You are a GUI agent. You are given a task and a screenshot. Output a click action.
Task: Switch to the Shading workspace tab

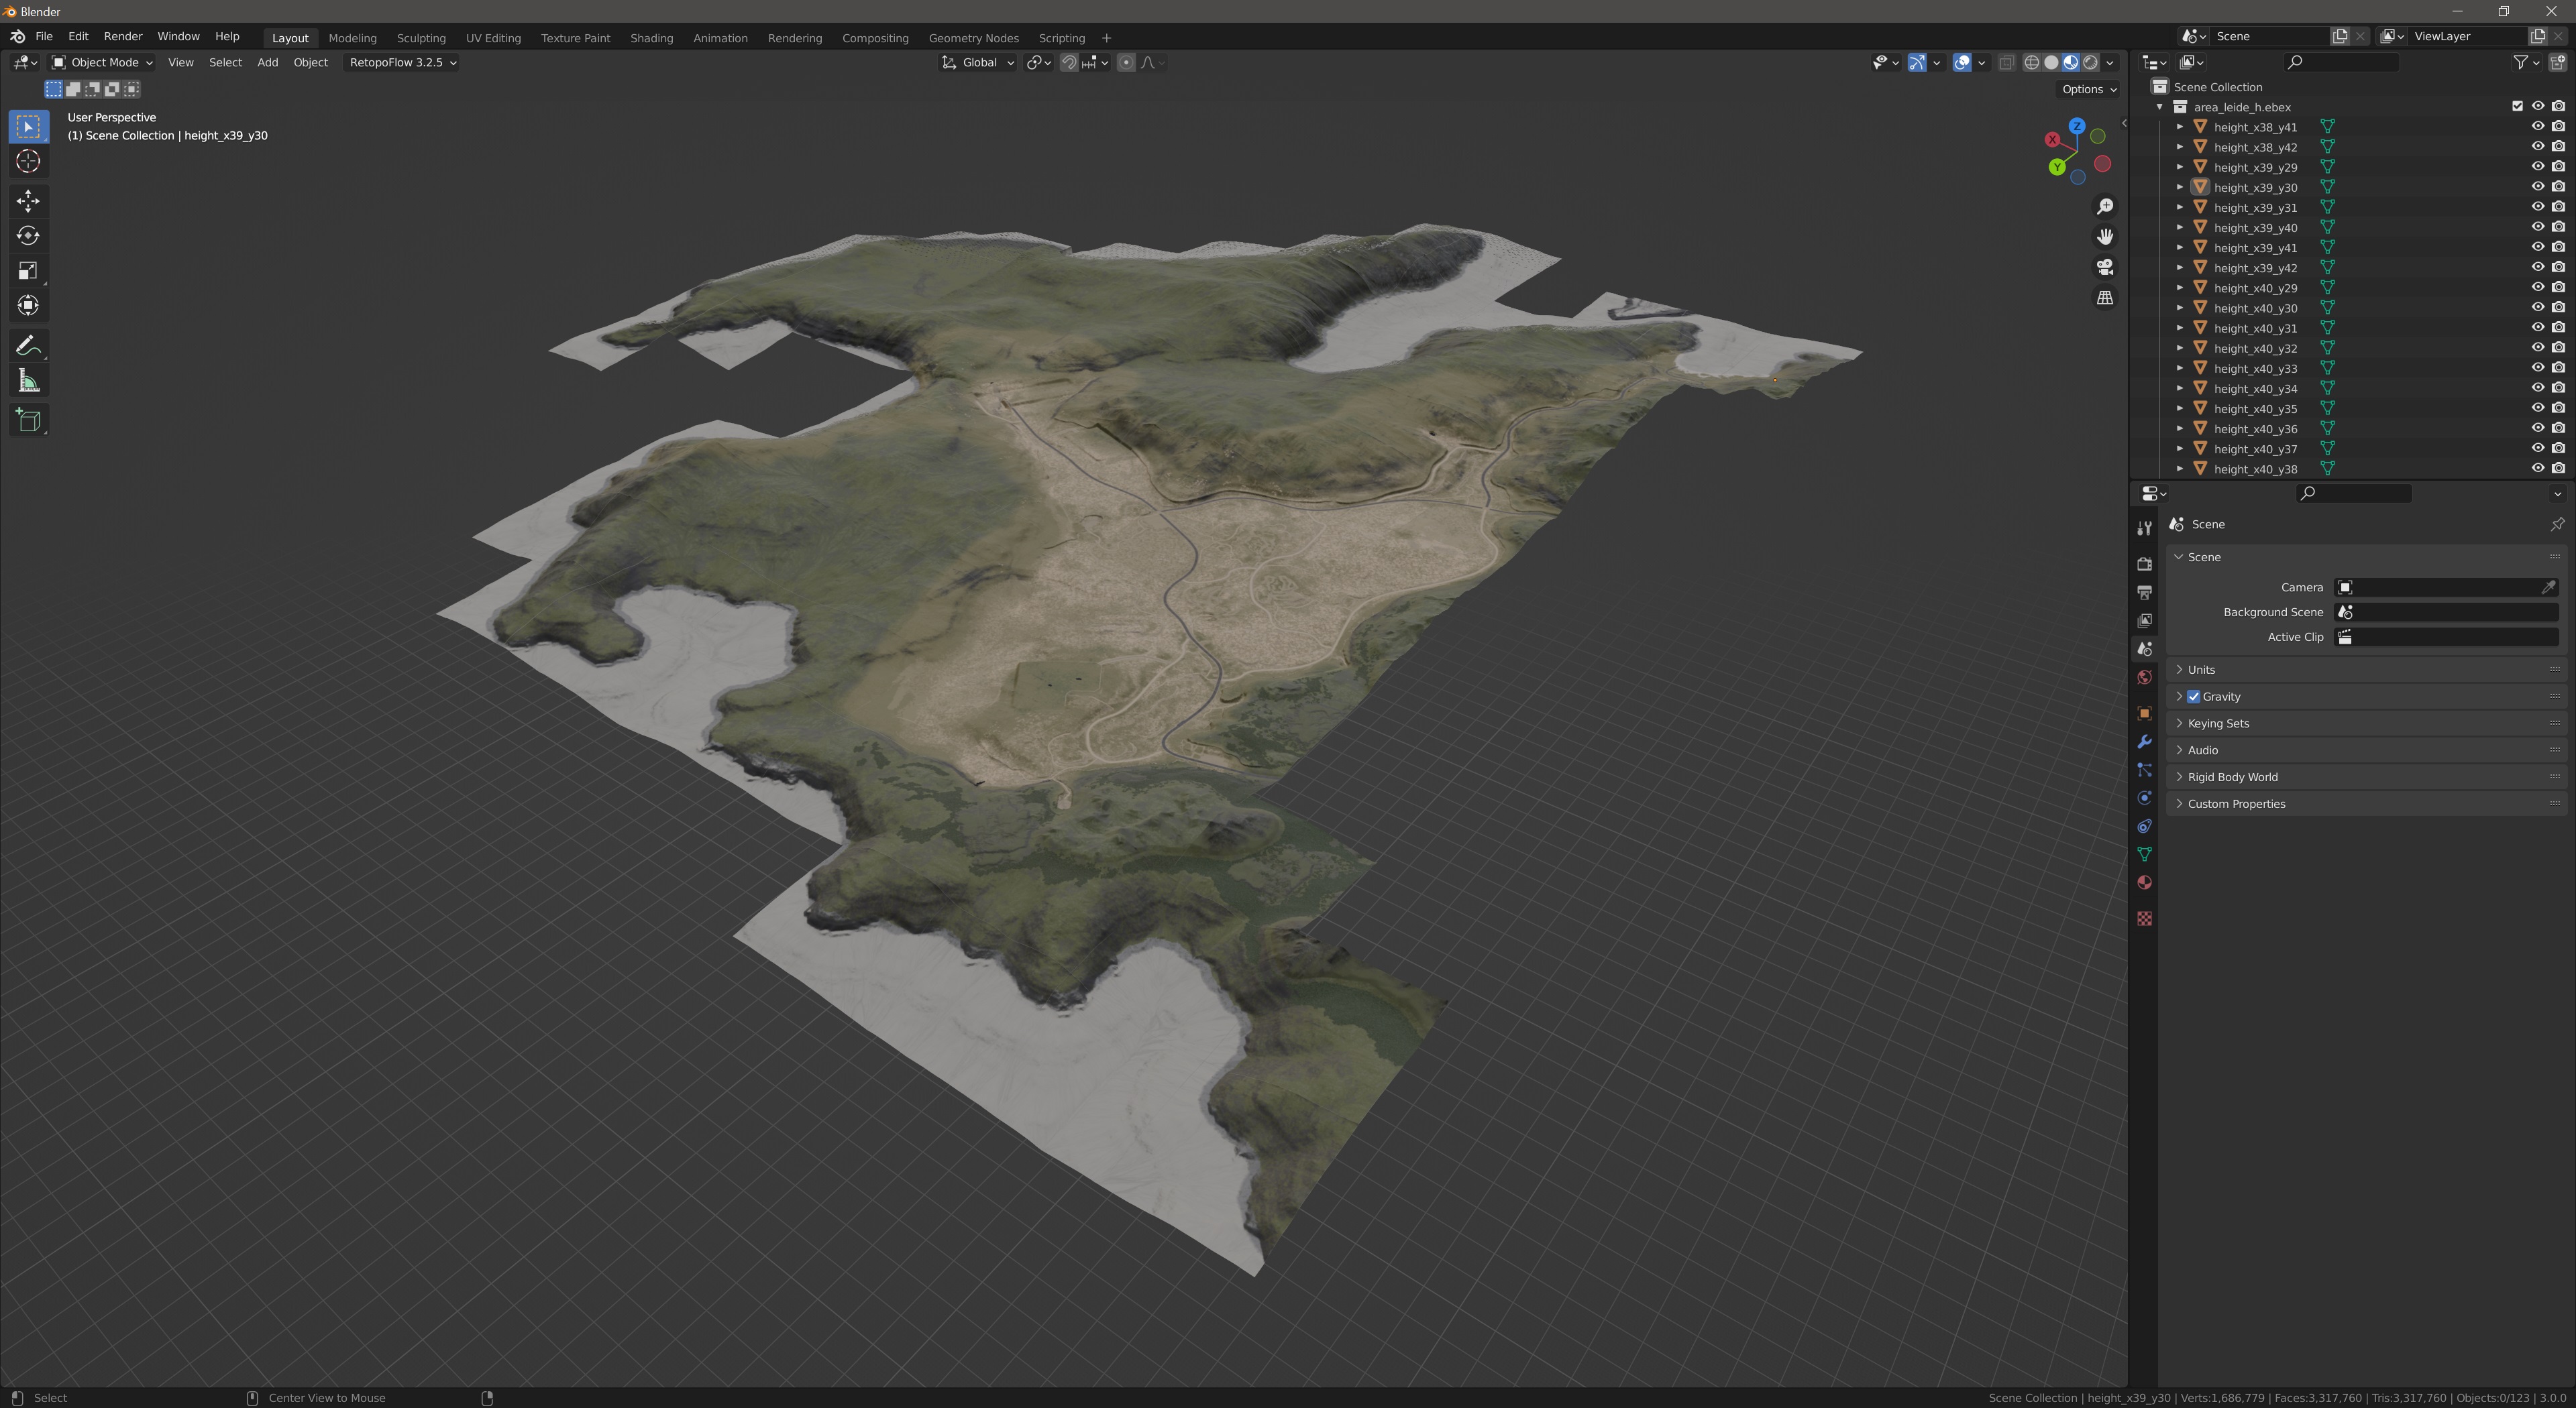(651, 38)
